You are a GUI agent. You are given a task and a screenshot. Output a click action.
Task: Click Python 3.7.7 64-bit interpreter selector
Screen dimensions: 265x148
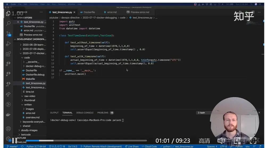[x=36, y=146]
